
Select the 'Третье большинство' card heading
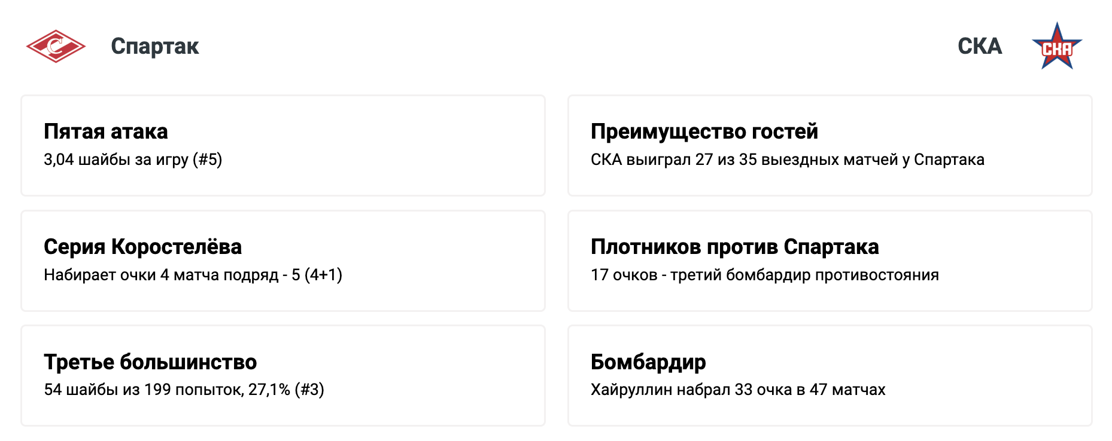[x=150, y=362]
